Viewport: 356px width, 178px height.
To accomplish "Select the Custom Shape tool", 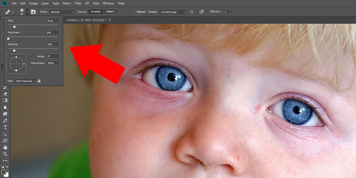I will point(5,141).
